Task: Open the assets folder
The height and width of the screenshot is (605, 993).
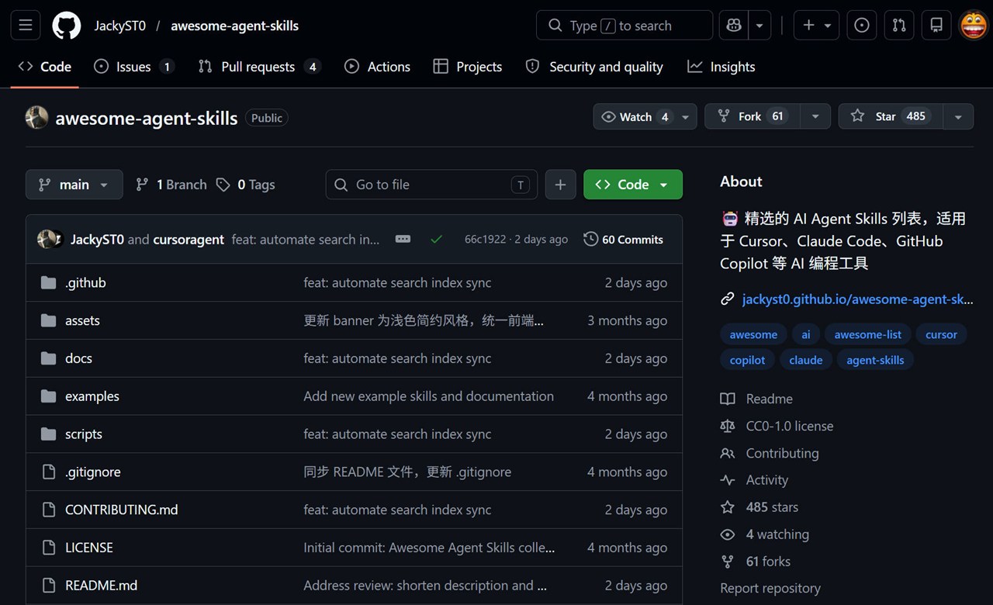Action: (82, 321)
